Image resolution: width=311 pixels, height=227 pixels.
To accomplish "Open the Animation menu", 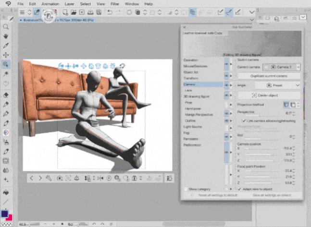I will (x=50, y=4).
